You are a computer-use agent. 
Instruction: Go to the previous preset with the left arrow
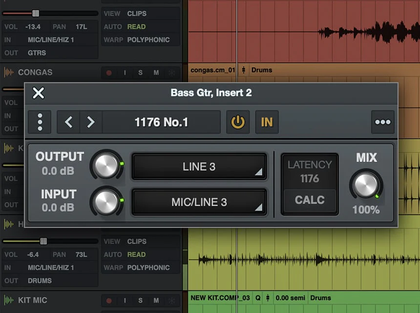click(x=68, y=122)
